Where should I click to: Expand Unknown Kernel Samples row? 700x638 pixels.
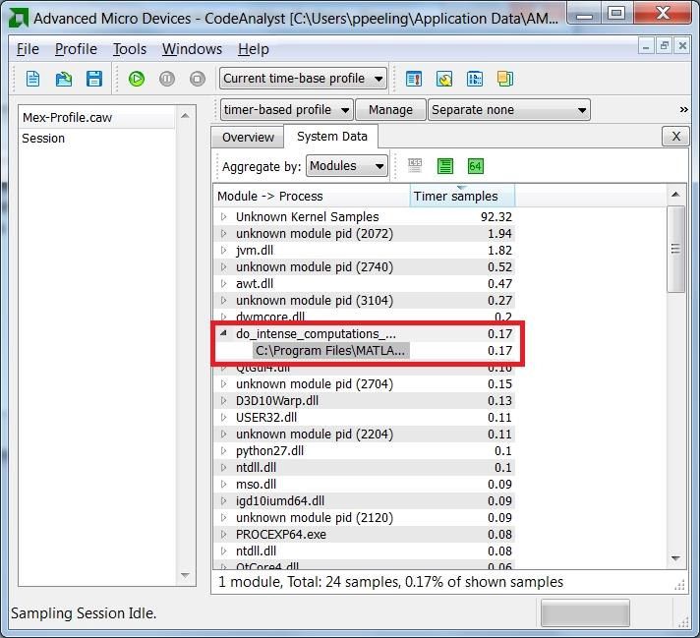click(223, 216)
